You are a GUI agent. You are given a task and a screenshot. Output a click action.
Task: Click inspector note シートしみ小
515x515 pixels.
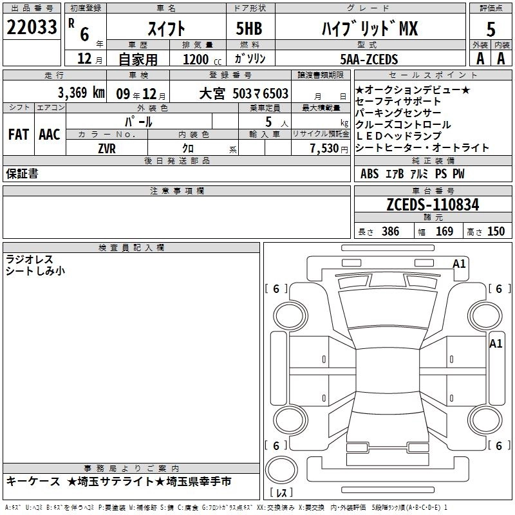(x=35, y=271)
